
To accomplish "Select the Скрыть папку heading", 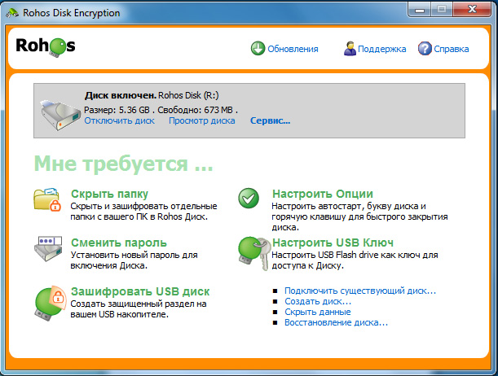I will click(109, 194).
